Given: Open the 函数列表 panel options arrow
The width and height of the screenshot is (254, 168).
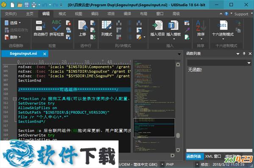Looking at the screenshot, I should click(x=238, y=54).
